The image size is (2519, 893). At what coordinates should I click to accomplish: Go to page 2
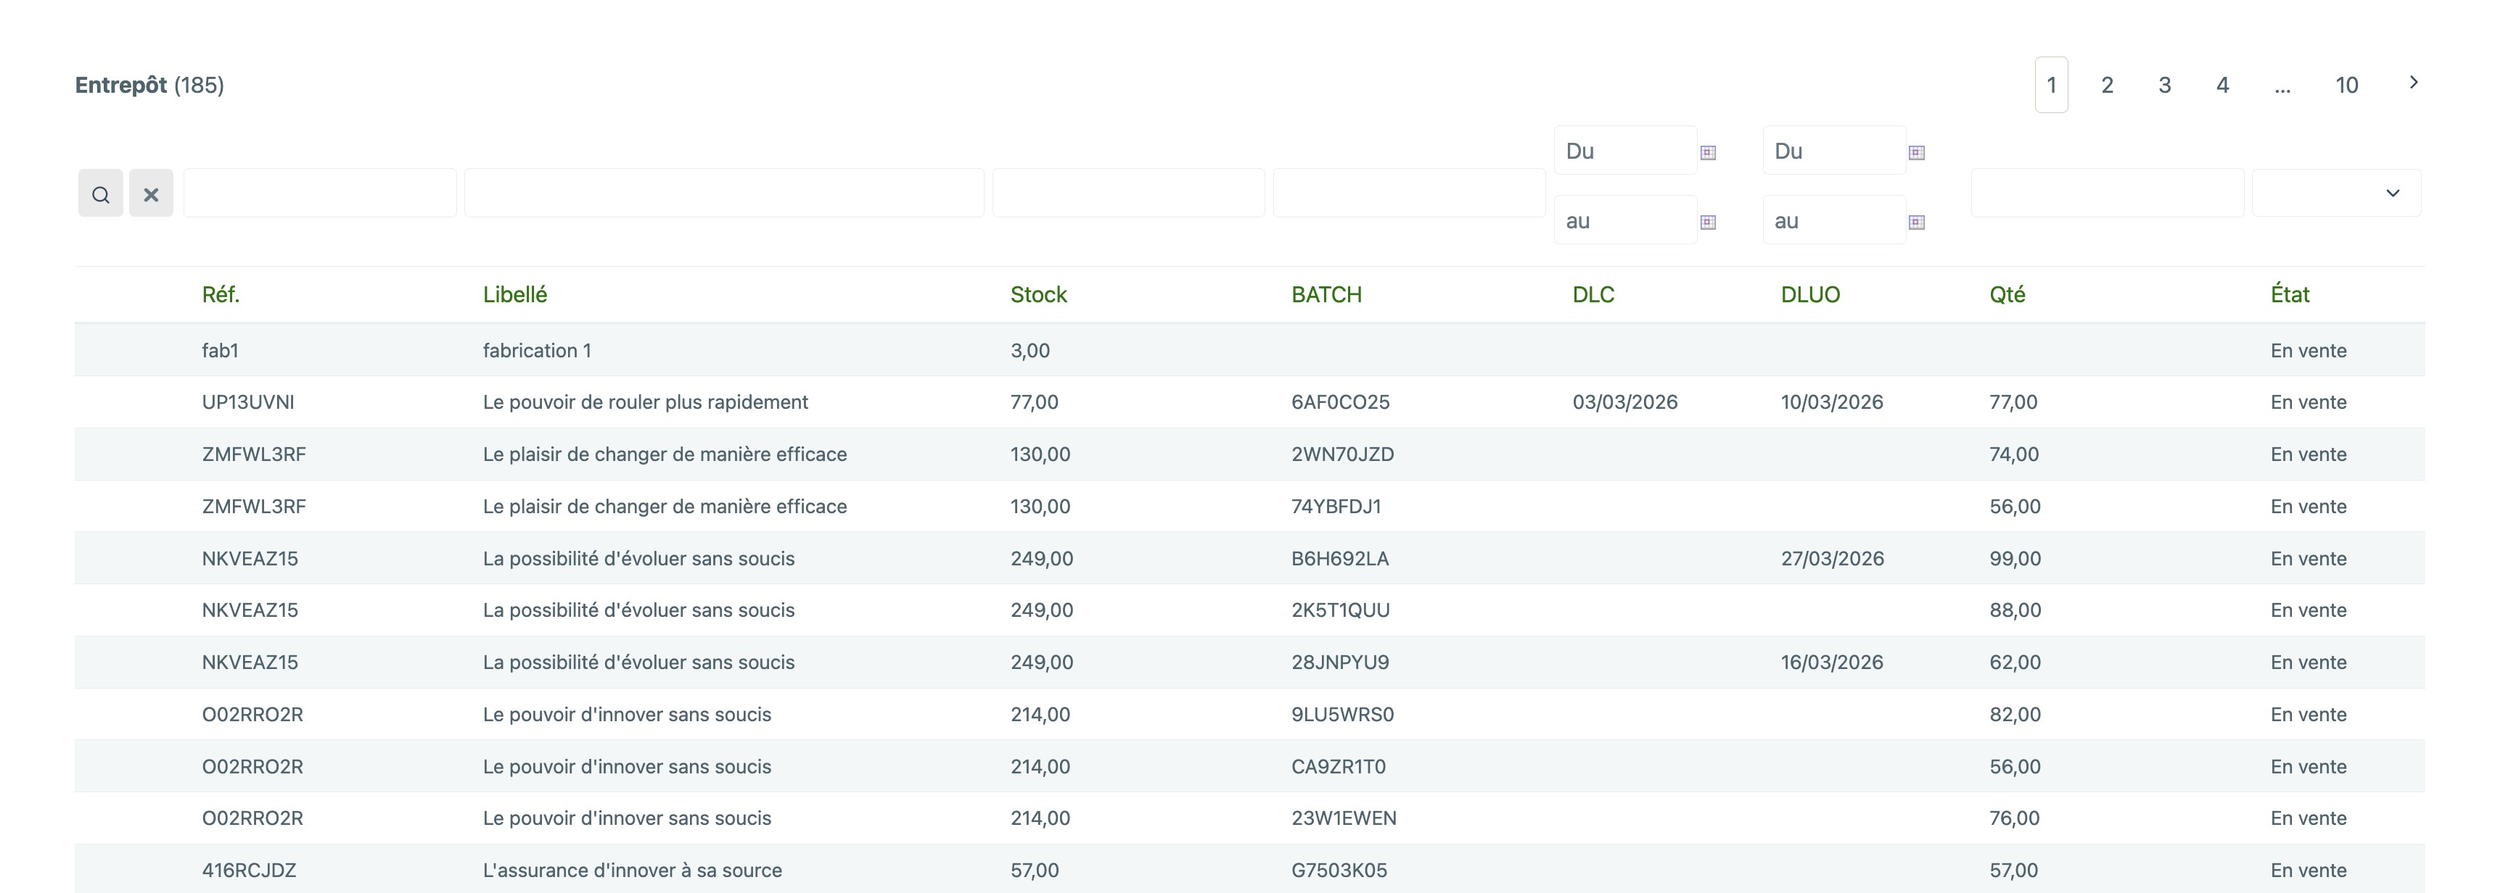click(x=2108, y=85)
